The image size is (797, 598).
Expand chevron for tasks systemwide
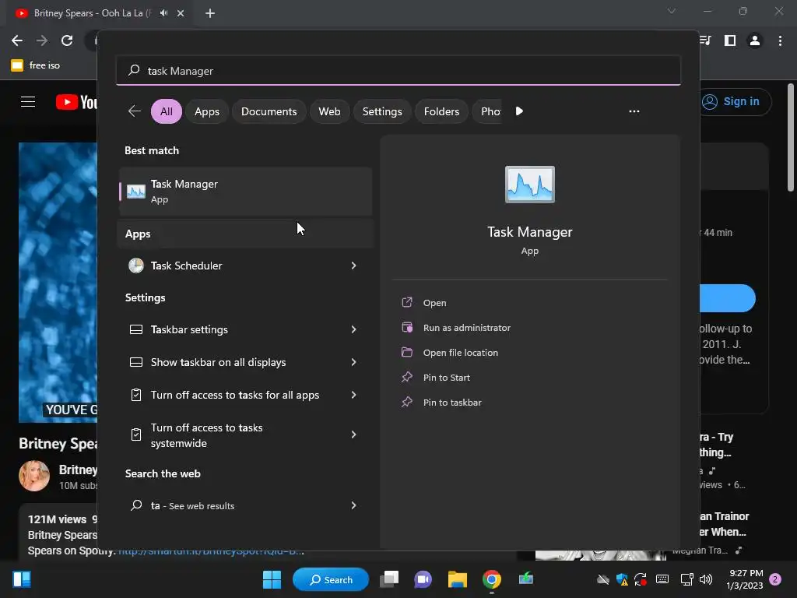pyautogui.click(x=354, y=434)
